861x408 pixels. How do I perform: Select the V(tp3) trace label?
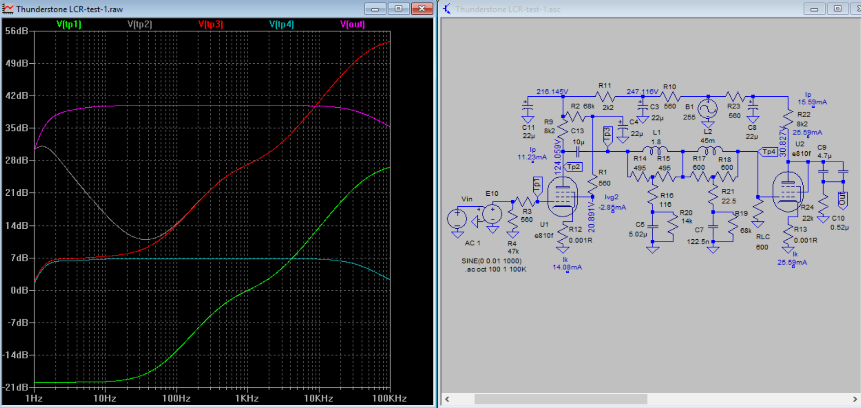(x=211, y=24)
